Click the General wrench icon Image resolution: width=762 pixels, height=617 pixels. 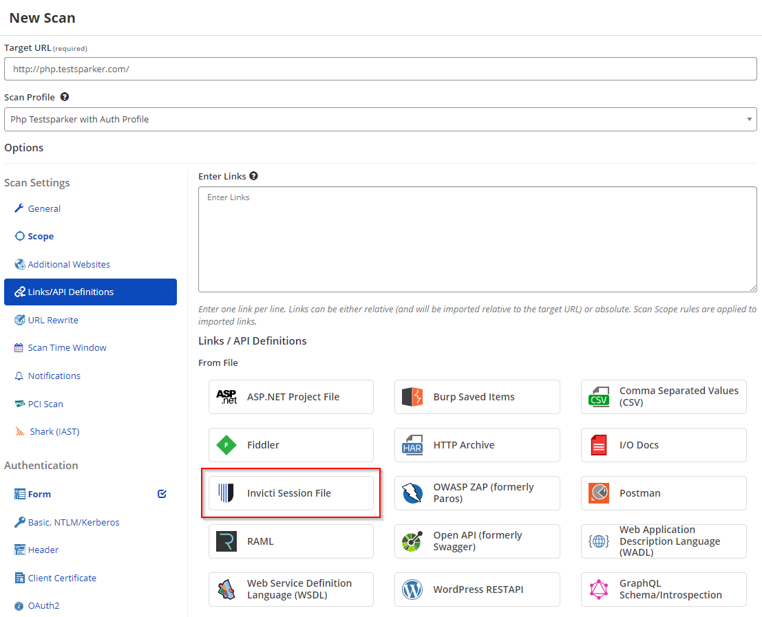coord(19,208)
